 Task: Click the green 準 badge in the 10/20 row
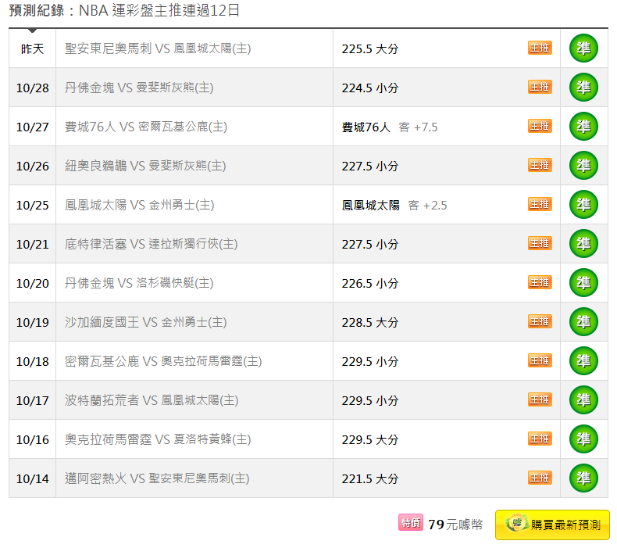click(x=583, y=282)
